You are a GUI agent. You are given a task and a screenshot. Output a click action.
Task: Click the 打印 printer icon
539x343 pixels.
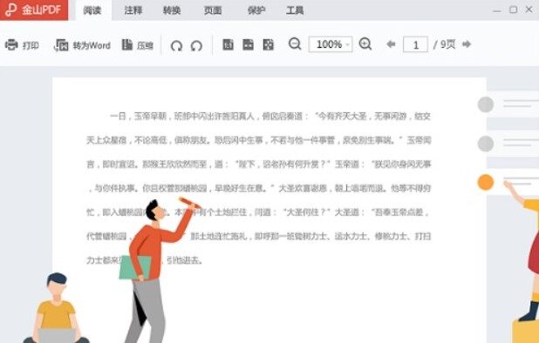tap(11, 44)
